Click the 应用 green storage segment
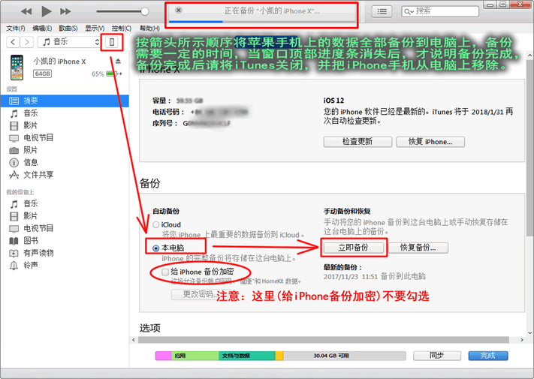Screen dimensions: 534x379 click(195, 356)
